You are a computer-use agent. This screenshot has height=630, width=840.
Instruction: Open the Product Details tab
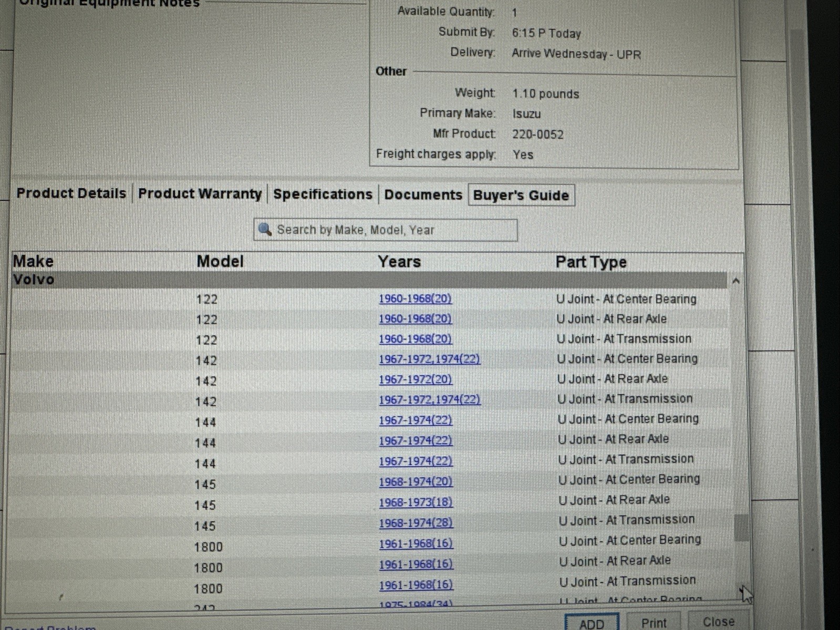71,193
